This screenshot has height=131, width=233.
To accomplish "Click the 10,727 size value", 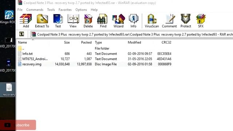I will (x=65, y=59).
